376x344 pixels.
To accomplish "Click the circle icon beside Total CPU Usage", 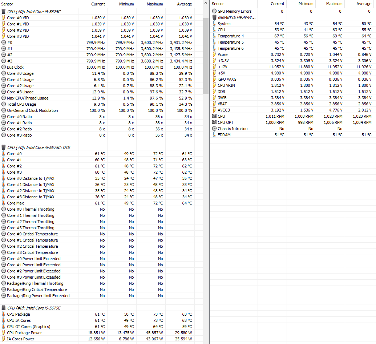I will pos(4,104).
